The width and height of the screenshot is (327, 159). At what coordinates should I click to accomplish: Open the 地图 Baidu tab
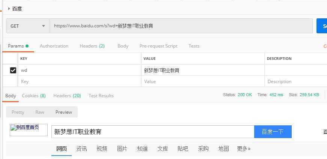[x=223, y=149]
